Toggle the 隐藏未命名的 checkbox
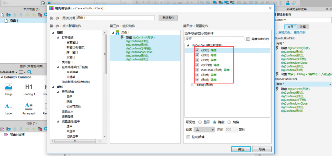This screenshot has height=156, width=332. tap(248, 39)
